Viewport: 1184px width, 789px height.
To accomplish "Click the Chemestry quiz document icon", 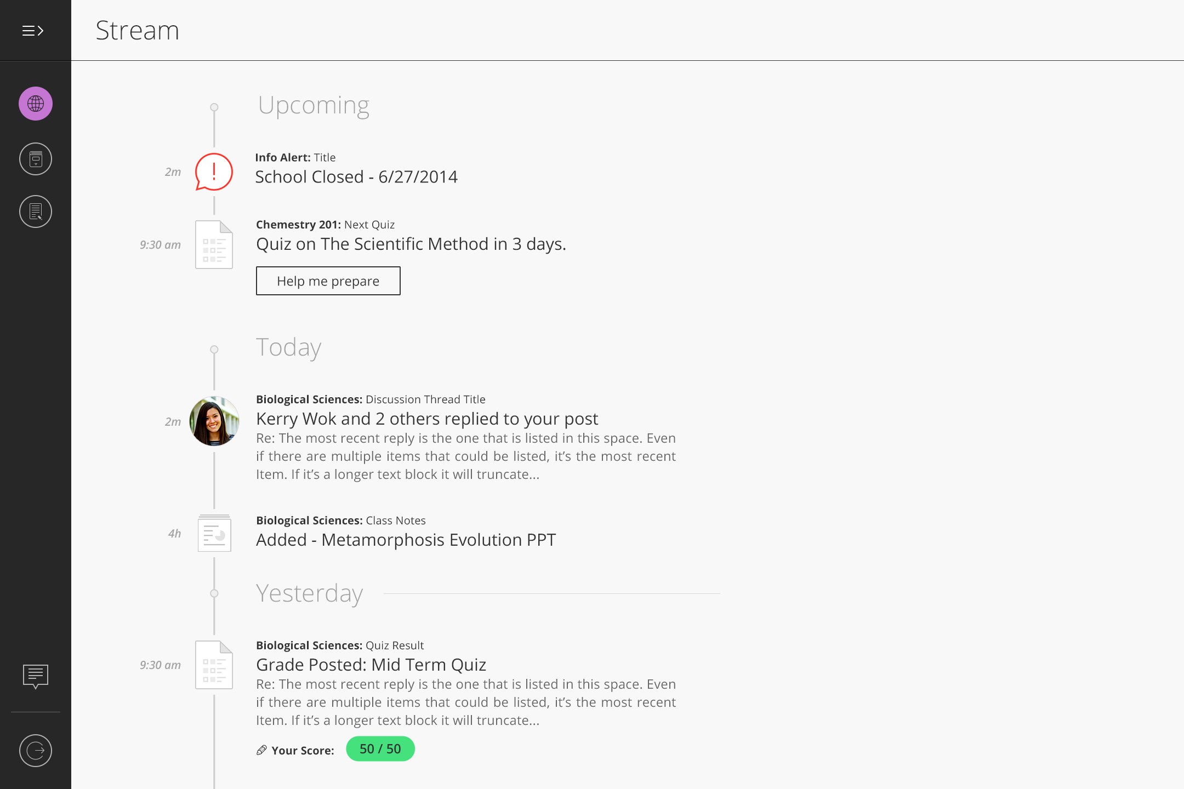I will click(214, 244).
